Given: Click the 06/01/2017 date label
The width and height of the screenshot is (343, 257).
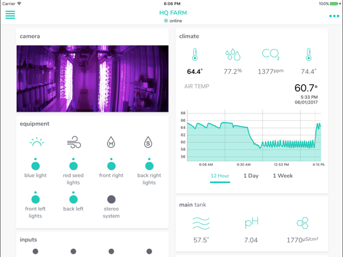Looking at the screenshot, I should coord(306,102).
